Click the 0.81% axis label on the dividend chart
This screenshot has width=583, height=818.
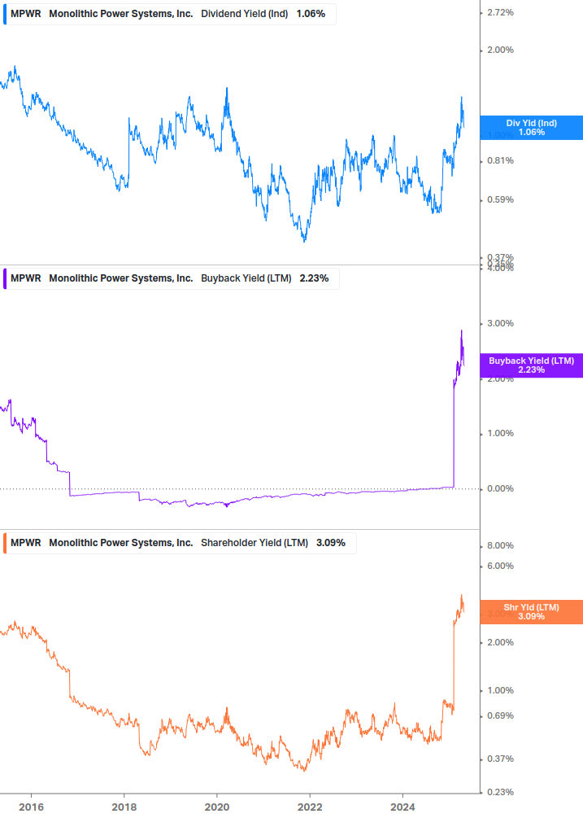pyautogui.click(x=500, y=160)
